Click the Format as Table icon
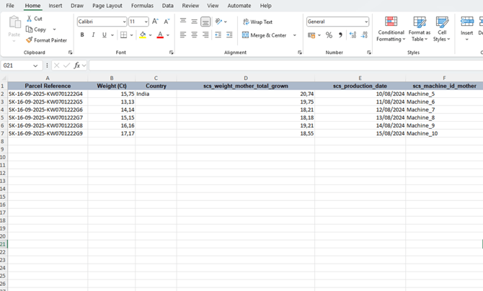This screenshot has width=483, height=291. pos(419,29)
